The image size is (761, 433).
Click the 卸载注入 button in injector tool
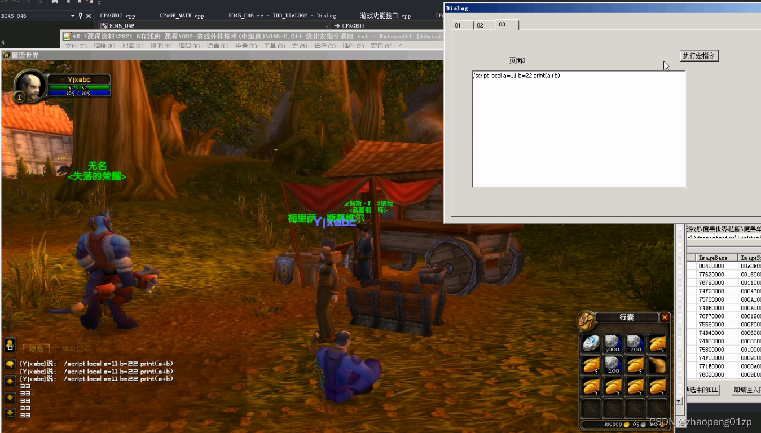click(746, 390)
